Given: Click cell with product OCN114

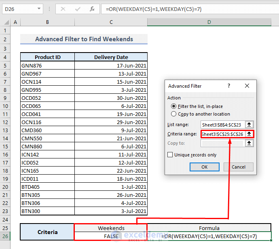Looking at the screenshot, I should click(47, 82).
